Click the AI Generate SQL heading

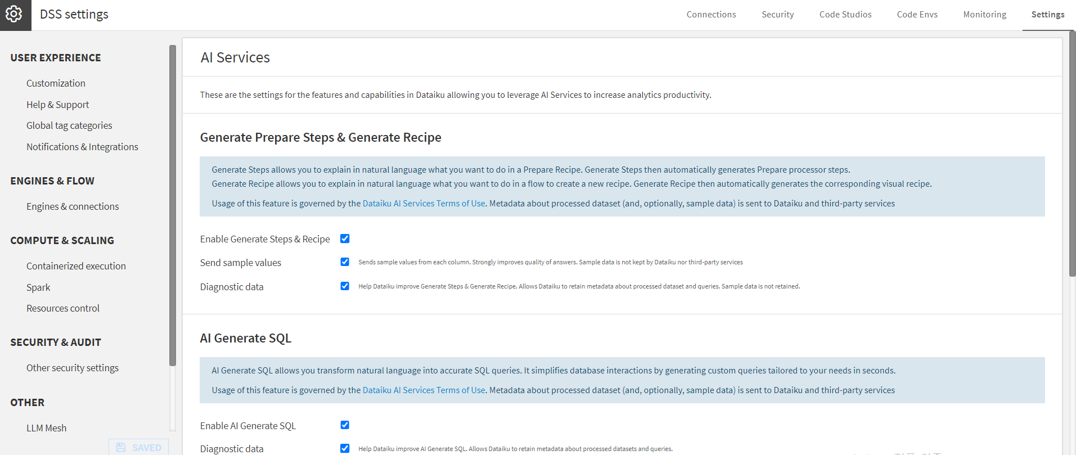pyautogui.click(x=246, y=338)
